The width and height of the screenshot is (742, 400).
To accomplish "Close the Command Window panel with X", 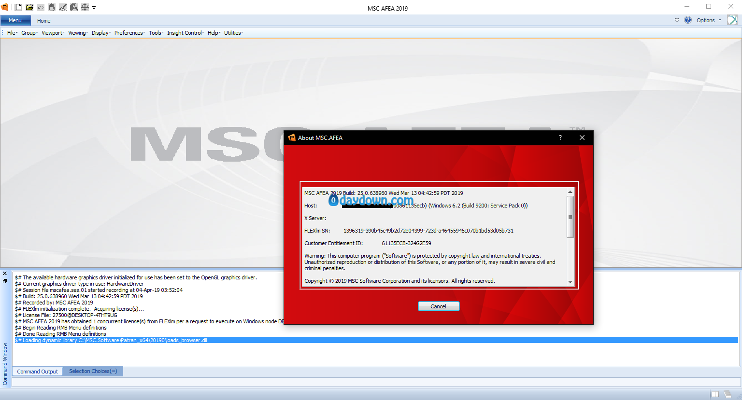I will (5, 274).
